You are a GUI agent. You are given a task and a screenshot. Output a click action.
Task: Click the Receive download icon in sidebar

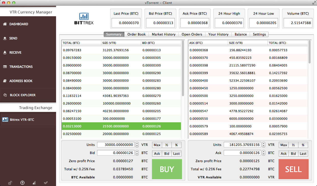coord(5,53)
